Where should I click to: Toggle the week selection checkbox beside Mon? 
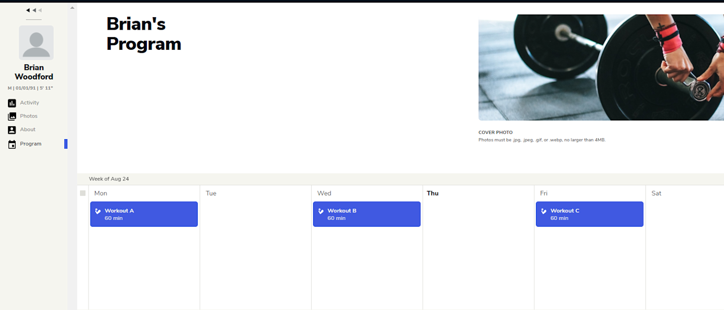point(83,193)
